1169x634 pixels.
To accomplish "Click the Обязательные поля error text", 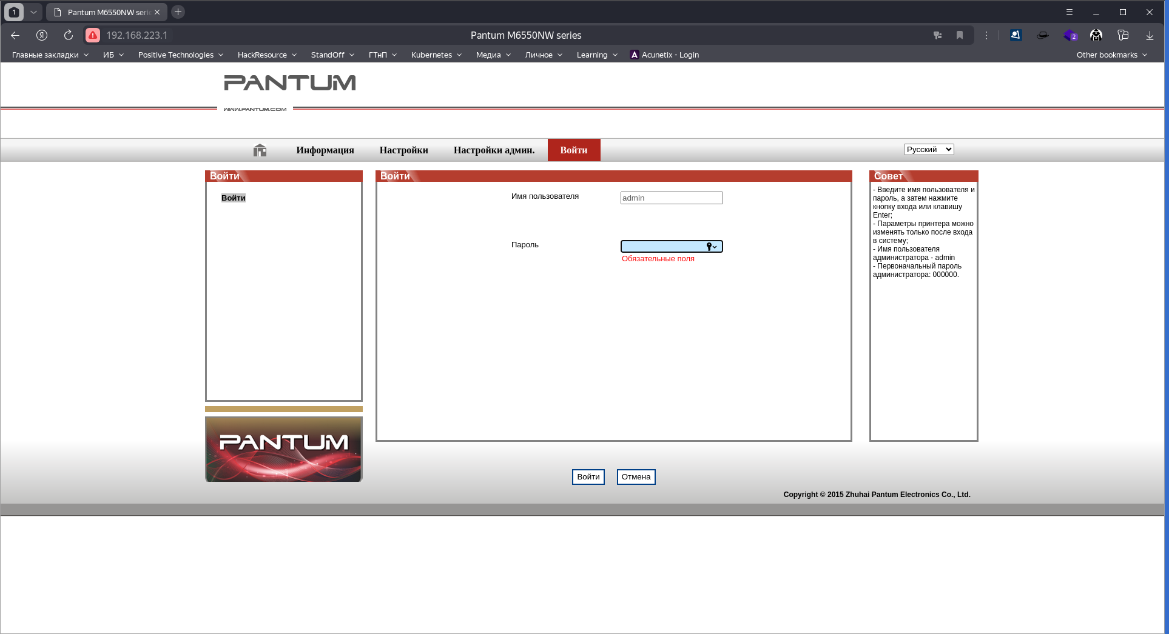I will click(x=658, y=259).
